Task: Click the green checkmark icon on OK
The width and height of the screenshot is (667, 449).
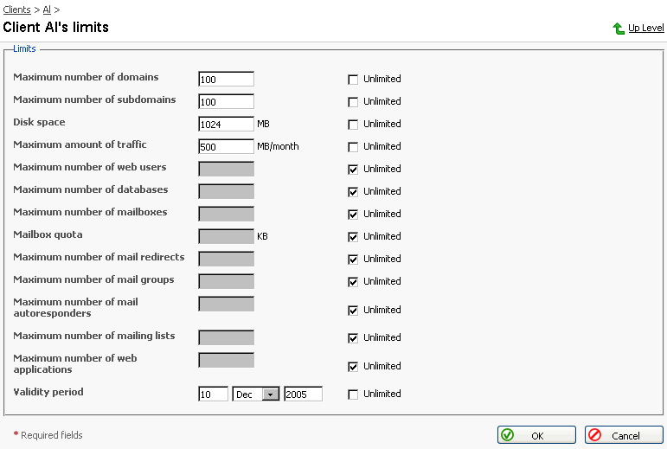Action: [x=508, y=435]
